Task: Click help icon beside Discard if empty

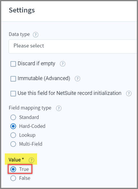Action: tap(63, 64)
